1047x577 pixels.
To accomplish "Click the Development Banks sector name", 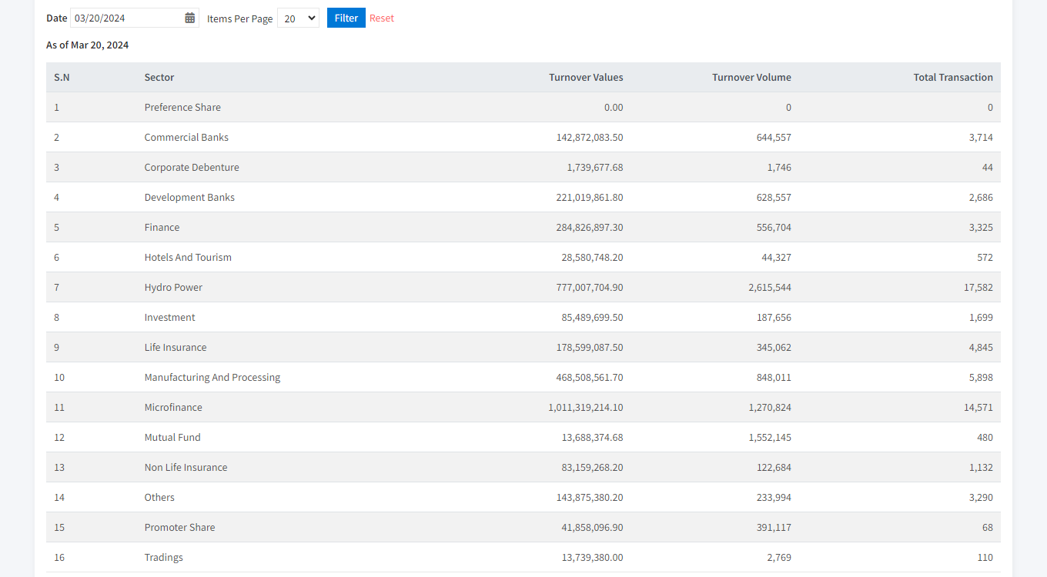I will pyautogui.click(x=189, y=198).
